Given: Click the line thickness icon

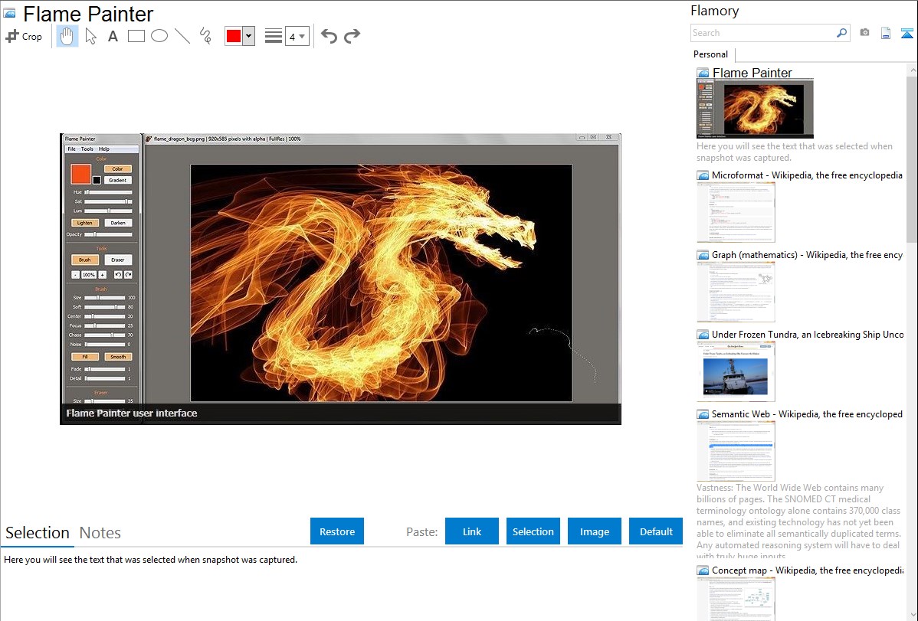Looking at the screenshot, I should click(x=274, y=36).
